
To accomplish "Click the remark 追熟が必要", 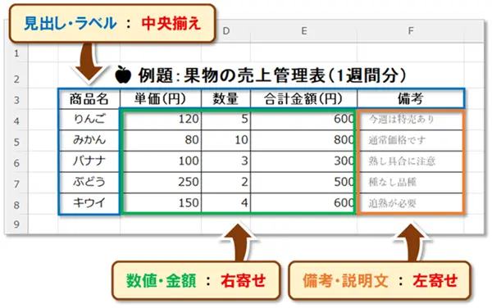I will 392,203.
